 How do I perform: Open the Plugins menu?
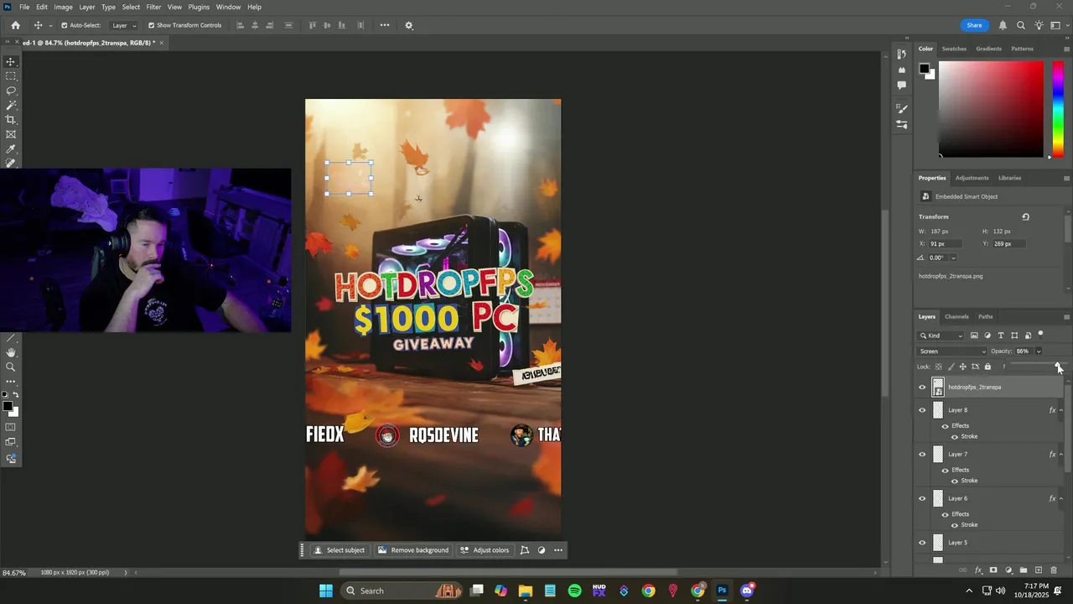click(199, 7)
